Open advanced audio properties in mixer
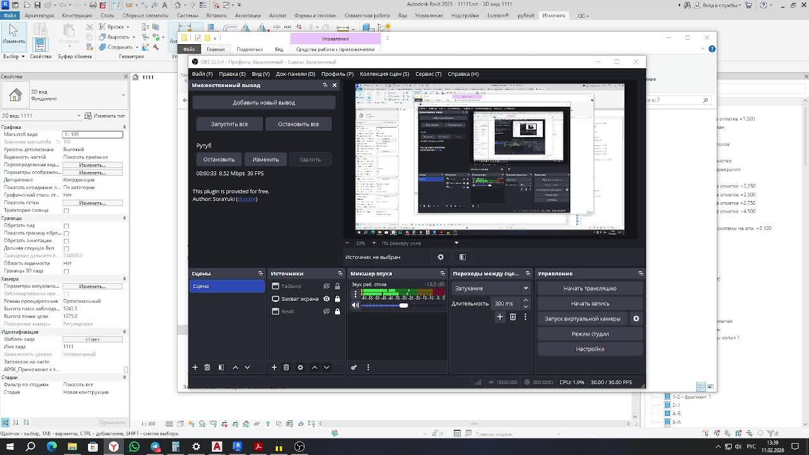Image resolution: width=809 pixels, height=455 pixels. [x=354, y=367]
